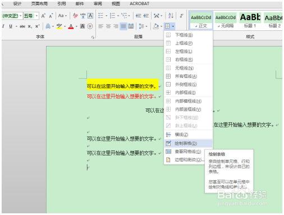
Task: Click the Line Spacing icon
Action: point(141,26)
